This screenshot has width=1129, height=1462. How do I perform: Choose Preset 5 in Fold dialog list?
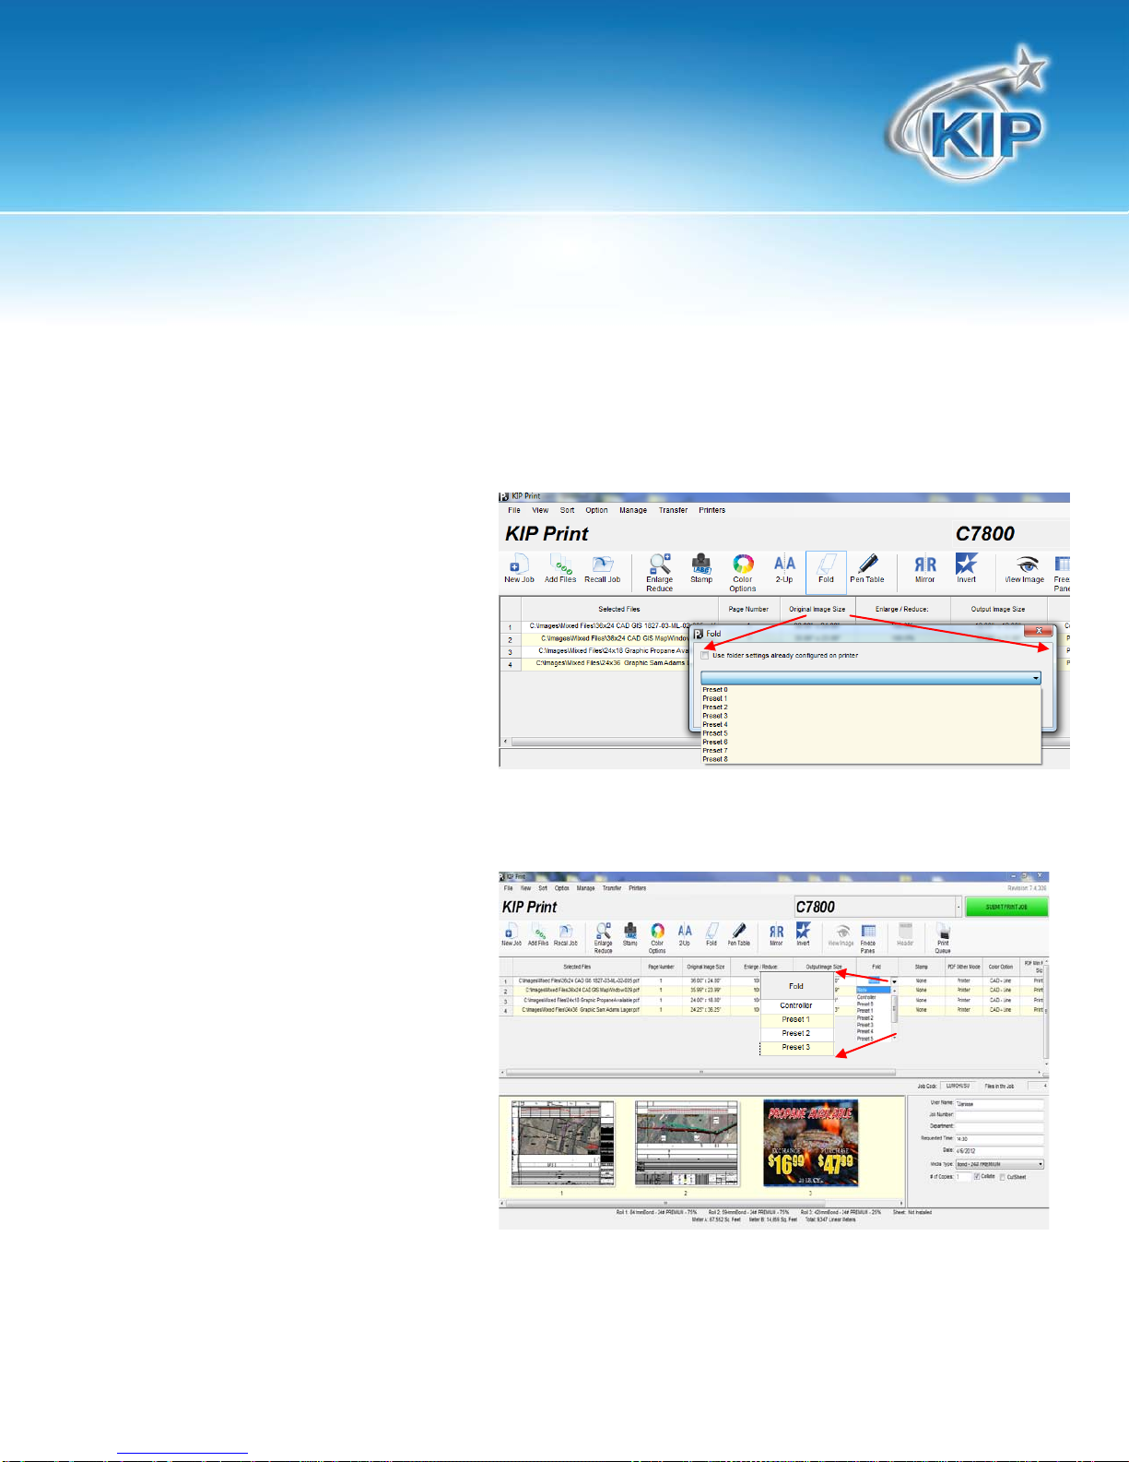(x=715, y=733)
